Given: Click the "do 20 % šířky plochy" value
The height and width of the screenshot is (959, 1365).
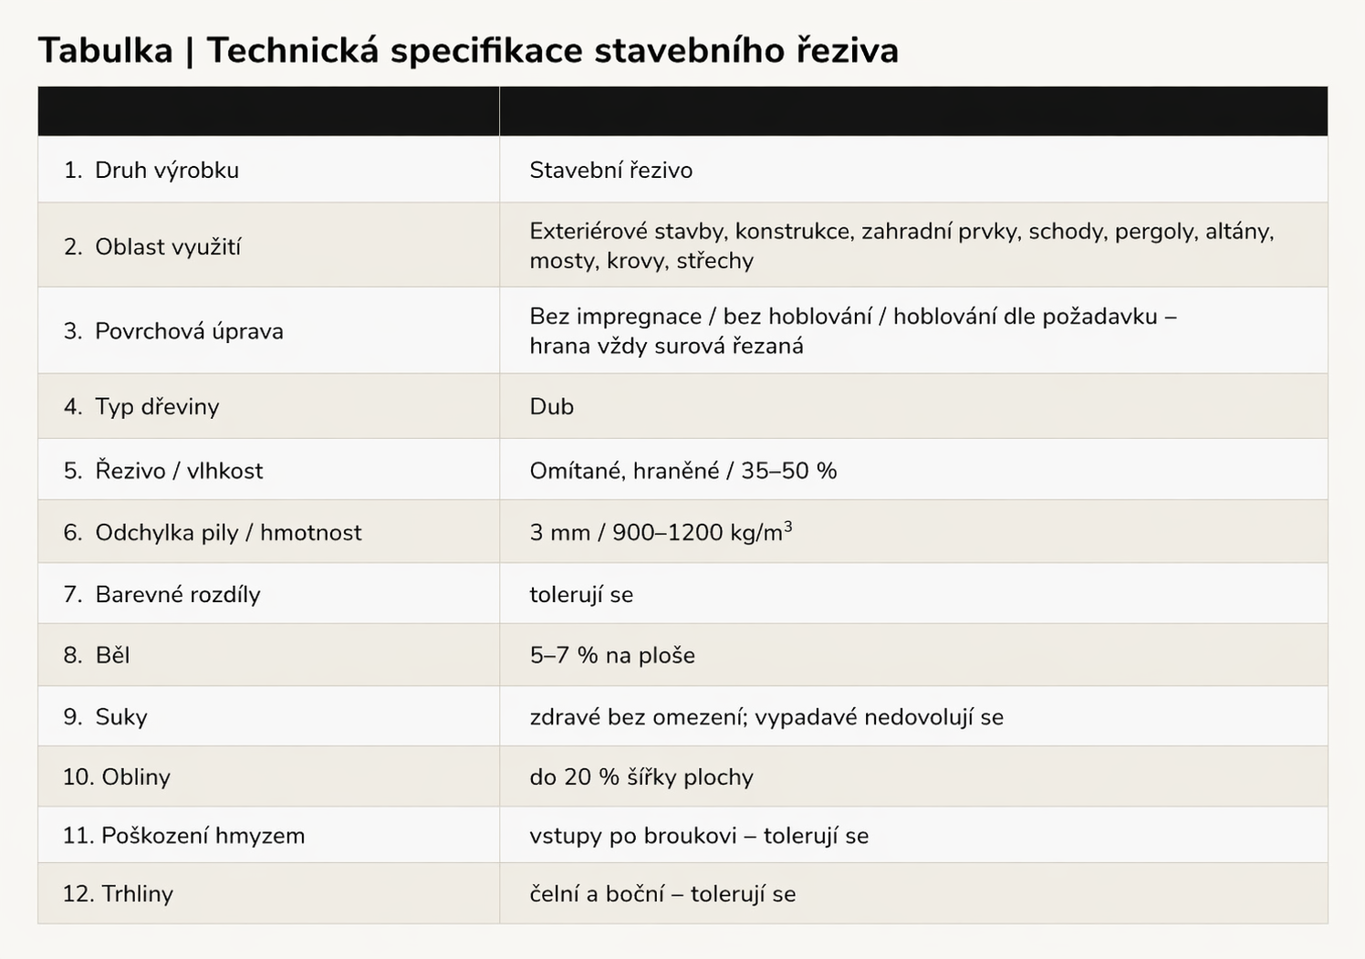Looking at the screenshot, I should click(641, 777).
